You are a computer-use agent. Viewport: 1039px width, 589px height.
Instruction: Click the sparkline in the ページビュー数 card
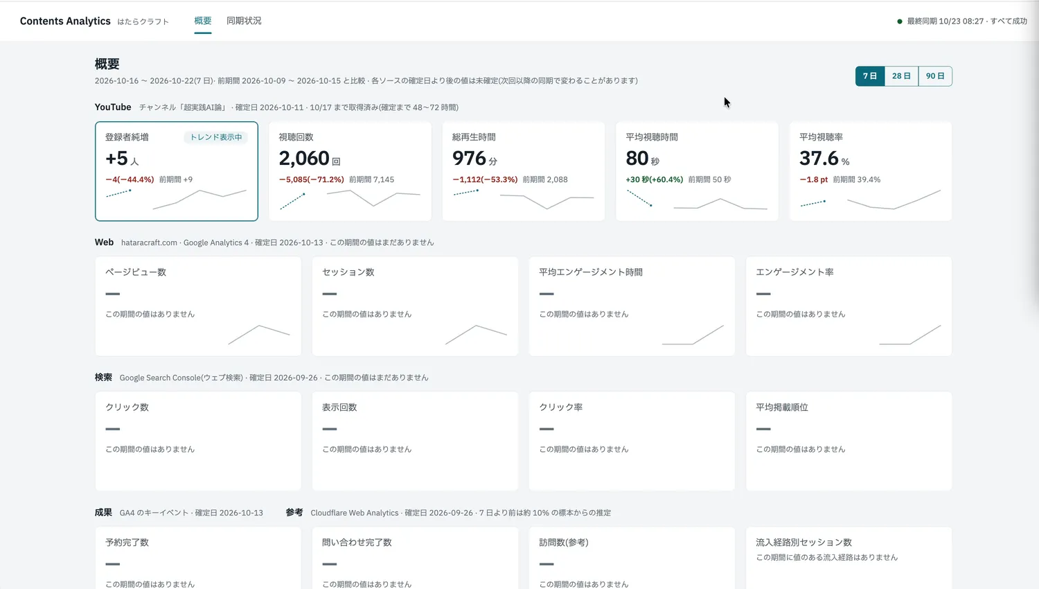click(x=259, y=335)
